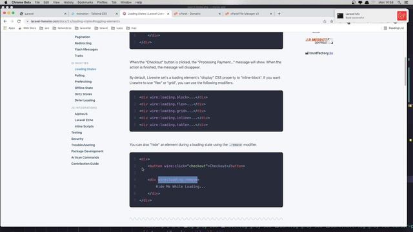Image resolution: width=413 pixels, height=232 pixels.
Task: Close the cPanel File Manager tab
Action: pyautogui.click(x=271, y=14)
